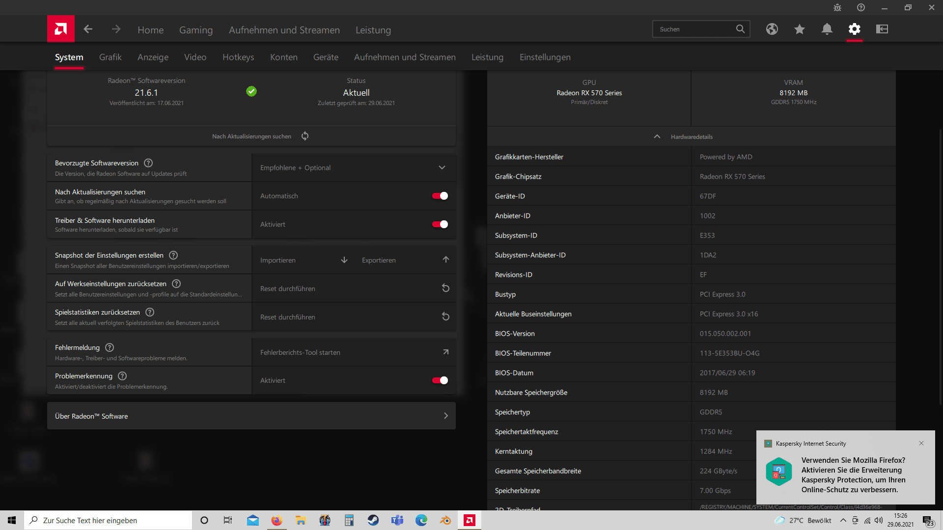
Task: Open Steam from the taskbar
Action: tap(373, 520)
